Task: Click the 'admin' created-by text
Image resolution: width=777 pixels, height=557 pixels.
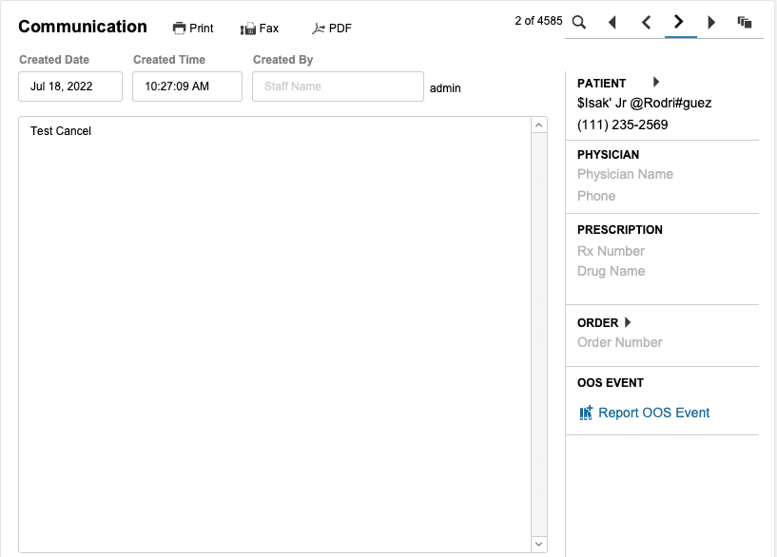Action: pos(445,88)
